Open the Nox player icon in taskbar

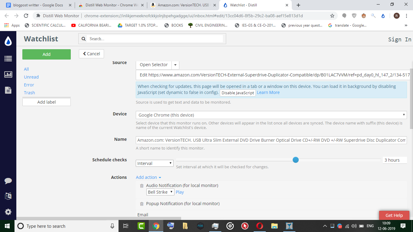200,226
